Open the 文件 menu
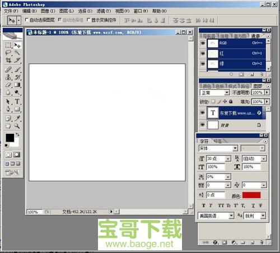 [x=11, y=11]
